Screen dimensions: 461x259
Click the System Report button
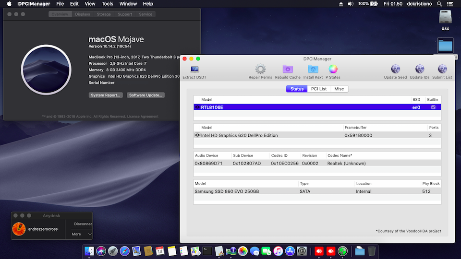[x=106, y=95]
